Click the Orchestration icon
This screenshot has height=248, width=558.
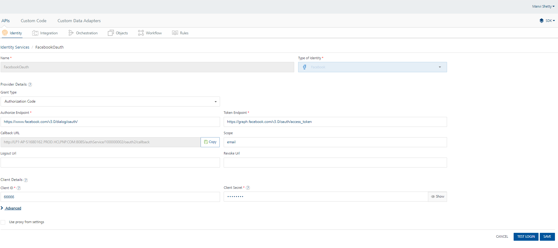(x=71, y=33)
